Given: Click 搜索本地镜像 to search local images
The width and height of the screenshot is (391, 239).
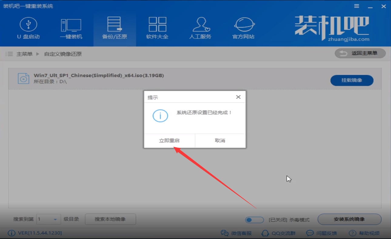Looking at the screenshot, I should coord(110,219).
